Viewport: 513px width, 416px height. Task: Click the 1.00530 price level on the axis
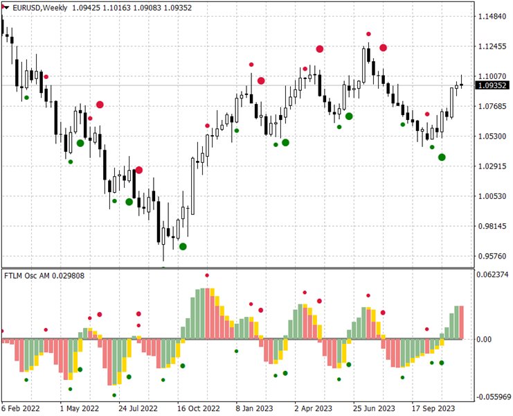coord(492,196)
